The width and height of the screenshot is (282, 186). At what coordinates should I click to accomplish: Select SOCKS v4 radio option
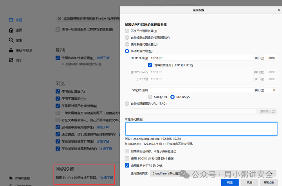150,97
